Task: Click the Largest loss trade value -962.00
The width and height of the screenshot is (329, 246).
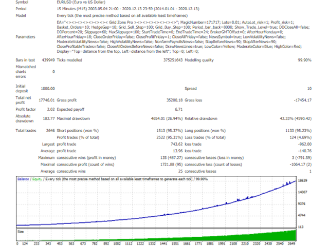Action: [305, 144]
